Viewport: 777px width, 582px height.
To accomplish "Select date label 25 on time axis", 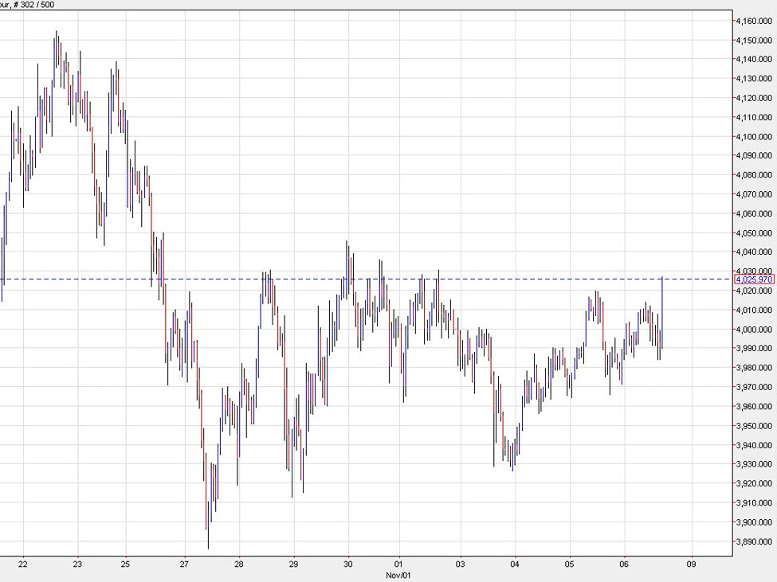I will click(x=125, y=564).
